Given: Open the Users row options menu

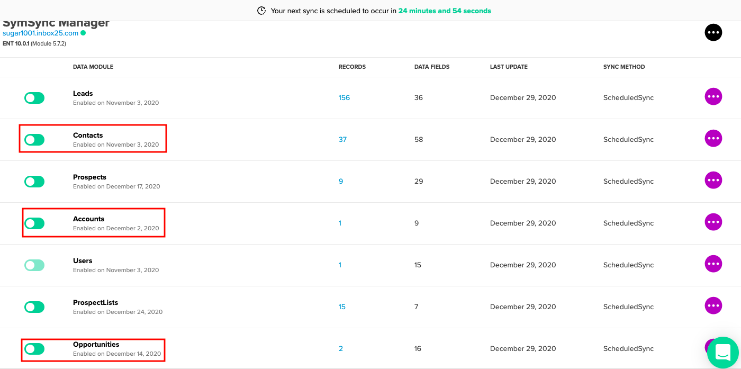Looking at the screenshot, I should point(713,264).
